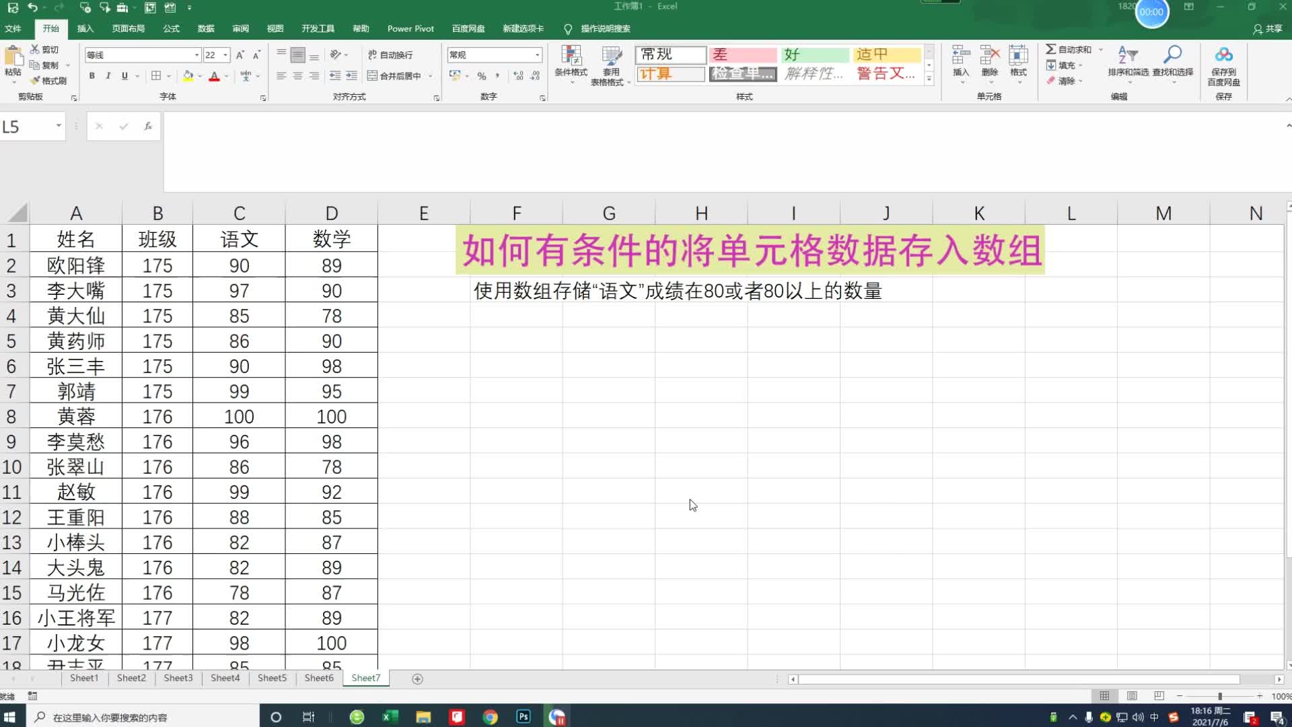Adjust the zoom slider in status bar
The height and width of the screenshot is (727, 1292).
(1219, 696)
